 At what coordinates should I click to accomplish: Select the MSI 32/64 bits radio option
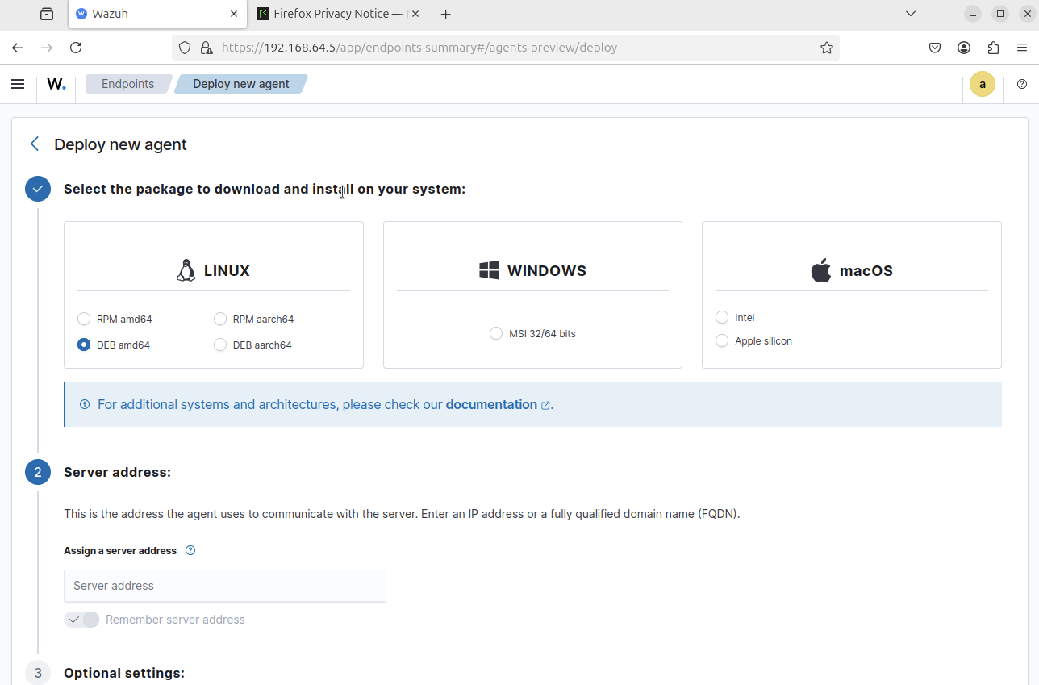click(x=496, y=334)
